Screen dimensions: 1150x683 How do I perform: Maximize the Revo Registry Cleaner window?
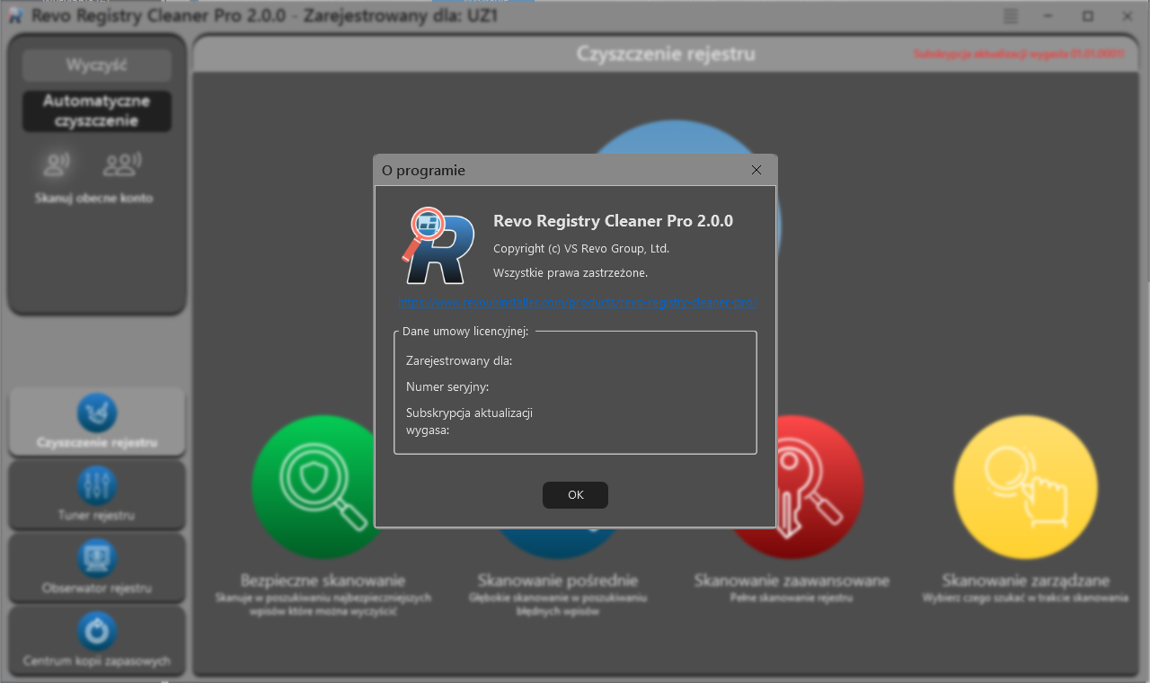1088,16
